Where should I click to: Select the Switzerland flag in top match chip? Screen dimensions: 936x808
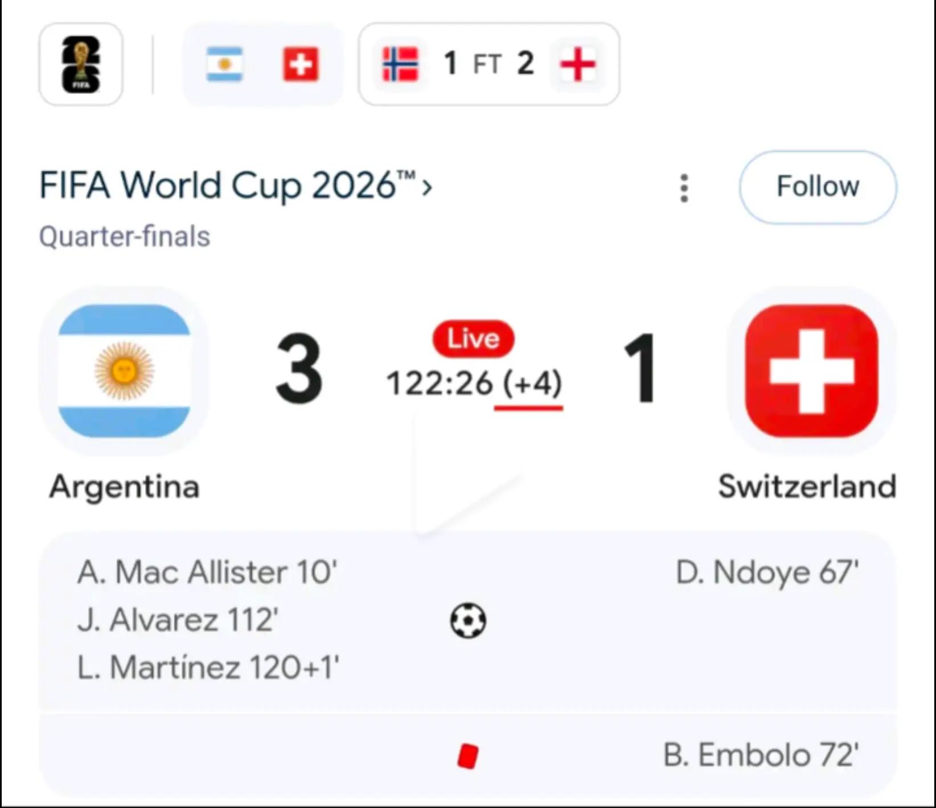301,64
